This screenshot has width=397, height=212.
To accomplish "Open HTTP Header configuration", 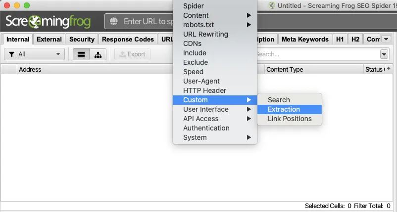I will [x=215, y=90].
